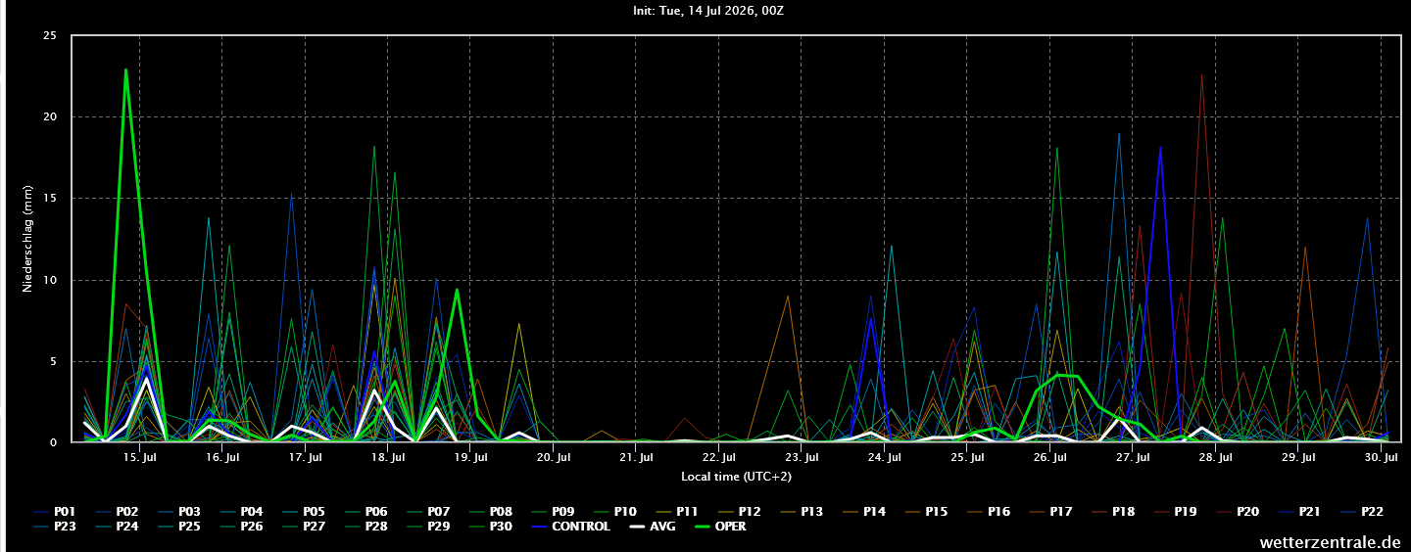Click the Local time (UTC+2) axis label
1411x552 pixels.
pyautogui.click(x=737, y=477)
